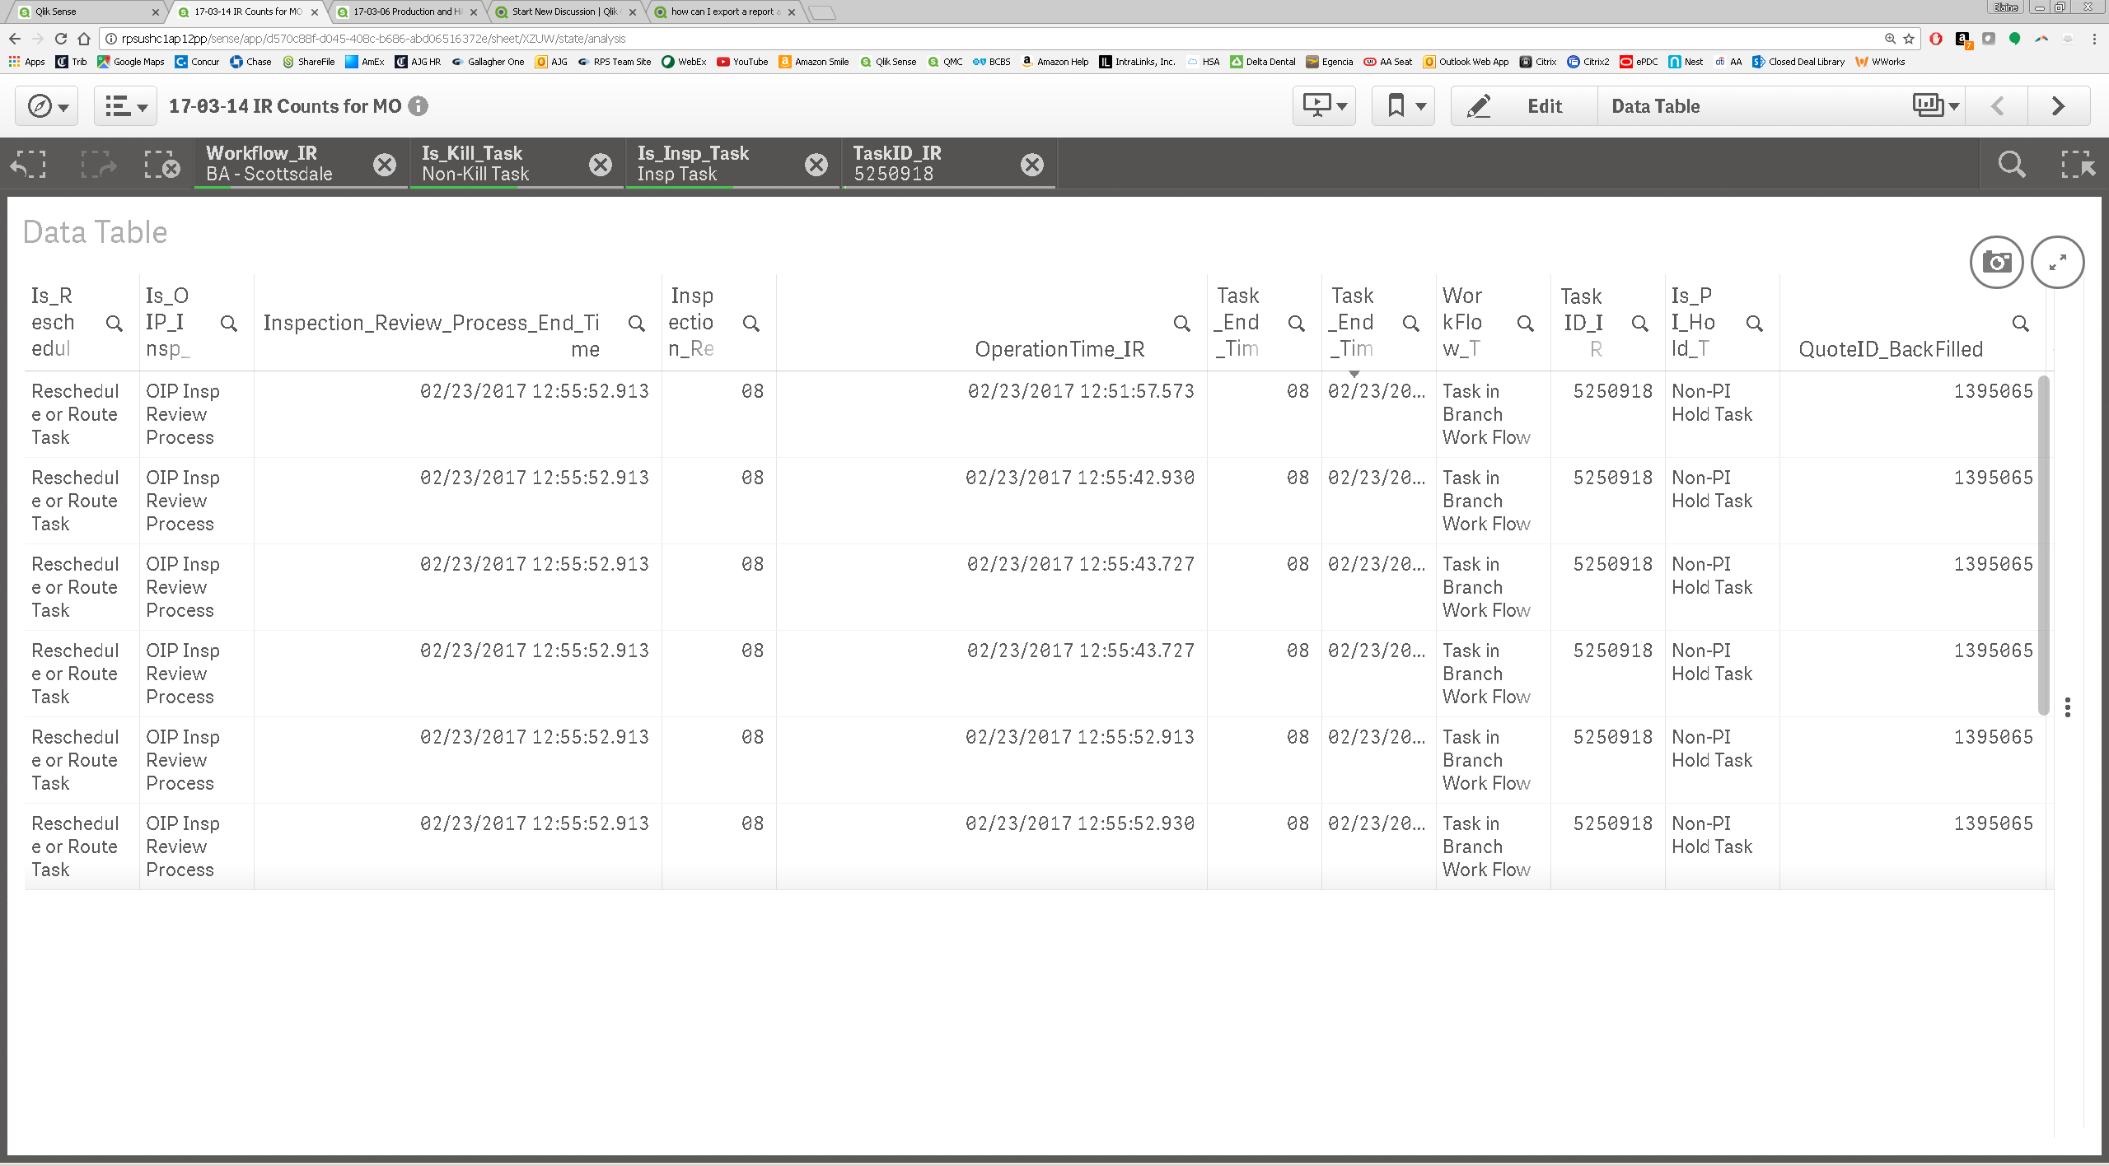Remove the Workflow_IR BA-Scottscale filter
This screenshot has height=1166, width=2109.
[x=384, y=164]
